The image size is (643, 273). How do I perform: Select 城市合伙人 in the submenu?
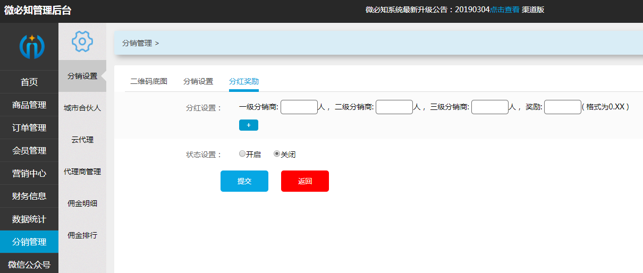(x=82, y=108)
